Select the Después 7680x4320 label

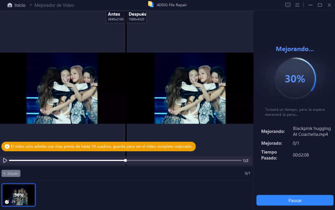click(x=137, y=16)
